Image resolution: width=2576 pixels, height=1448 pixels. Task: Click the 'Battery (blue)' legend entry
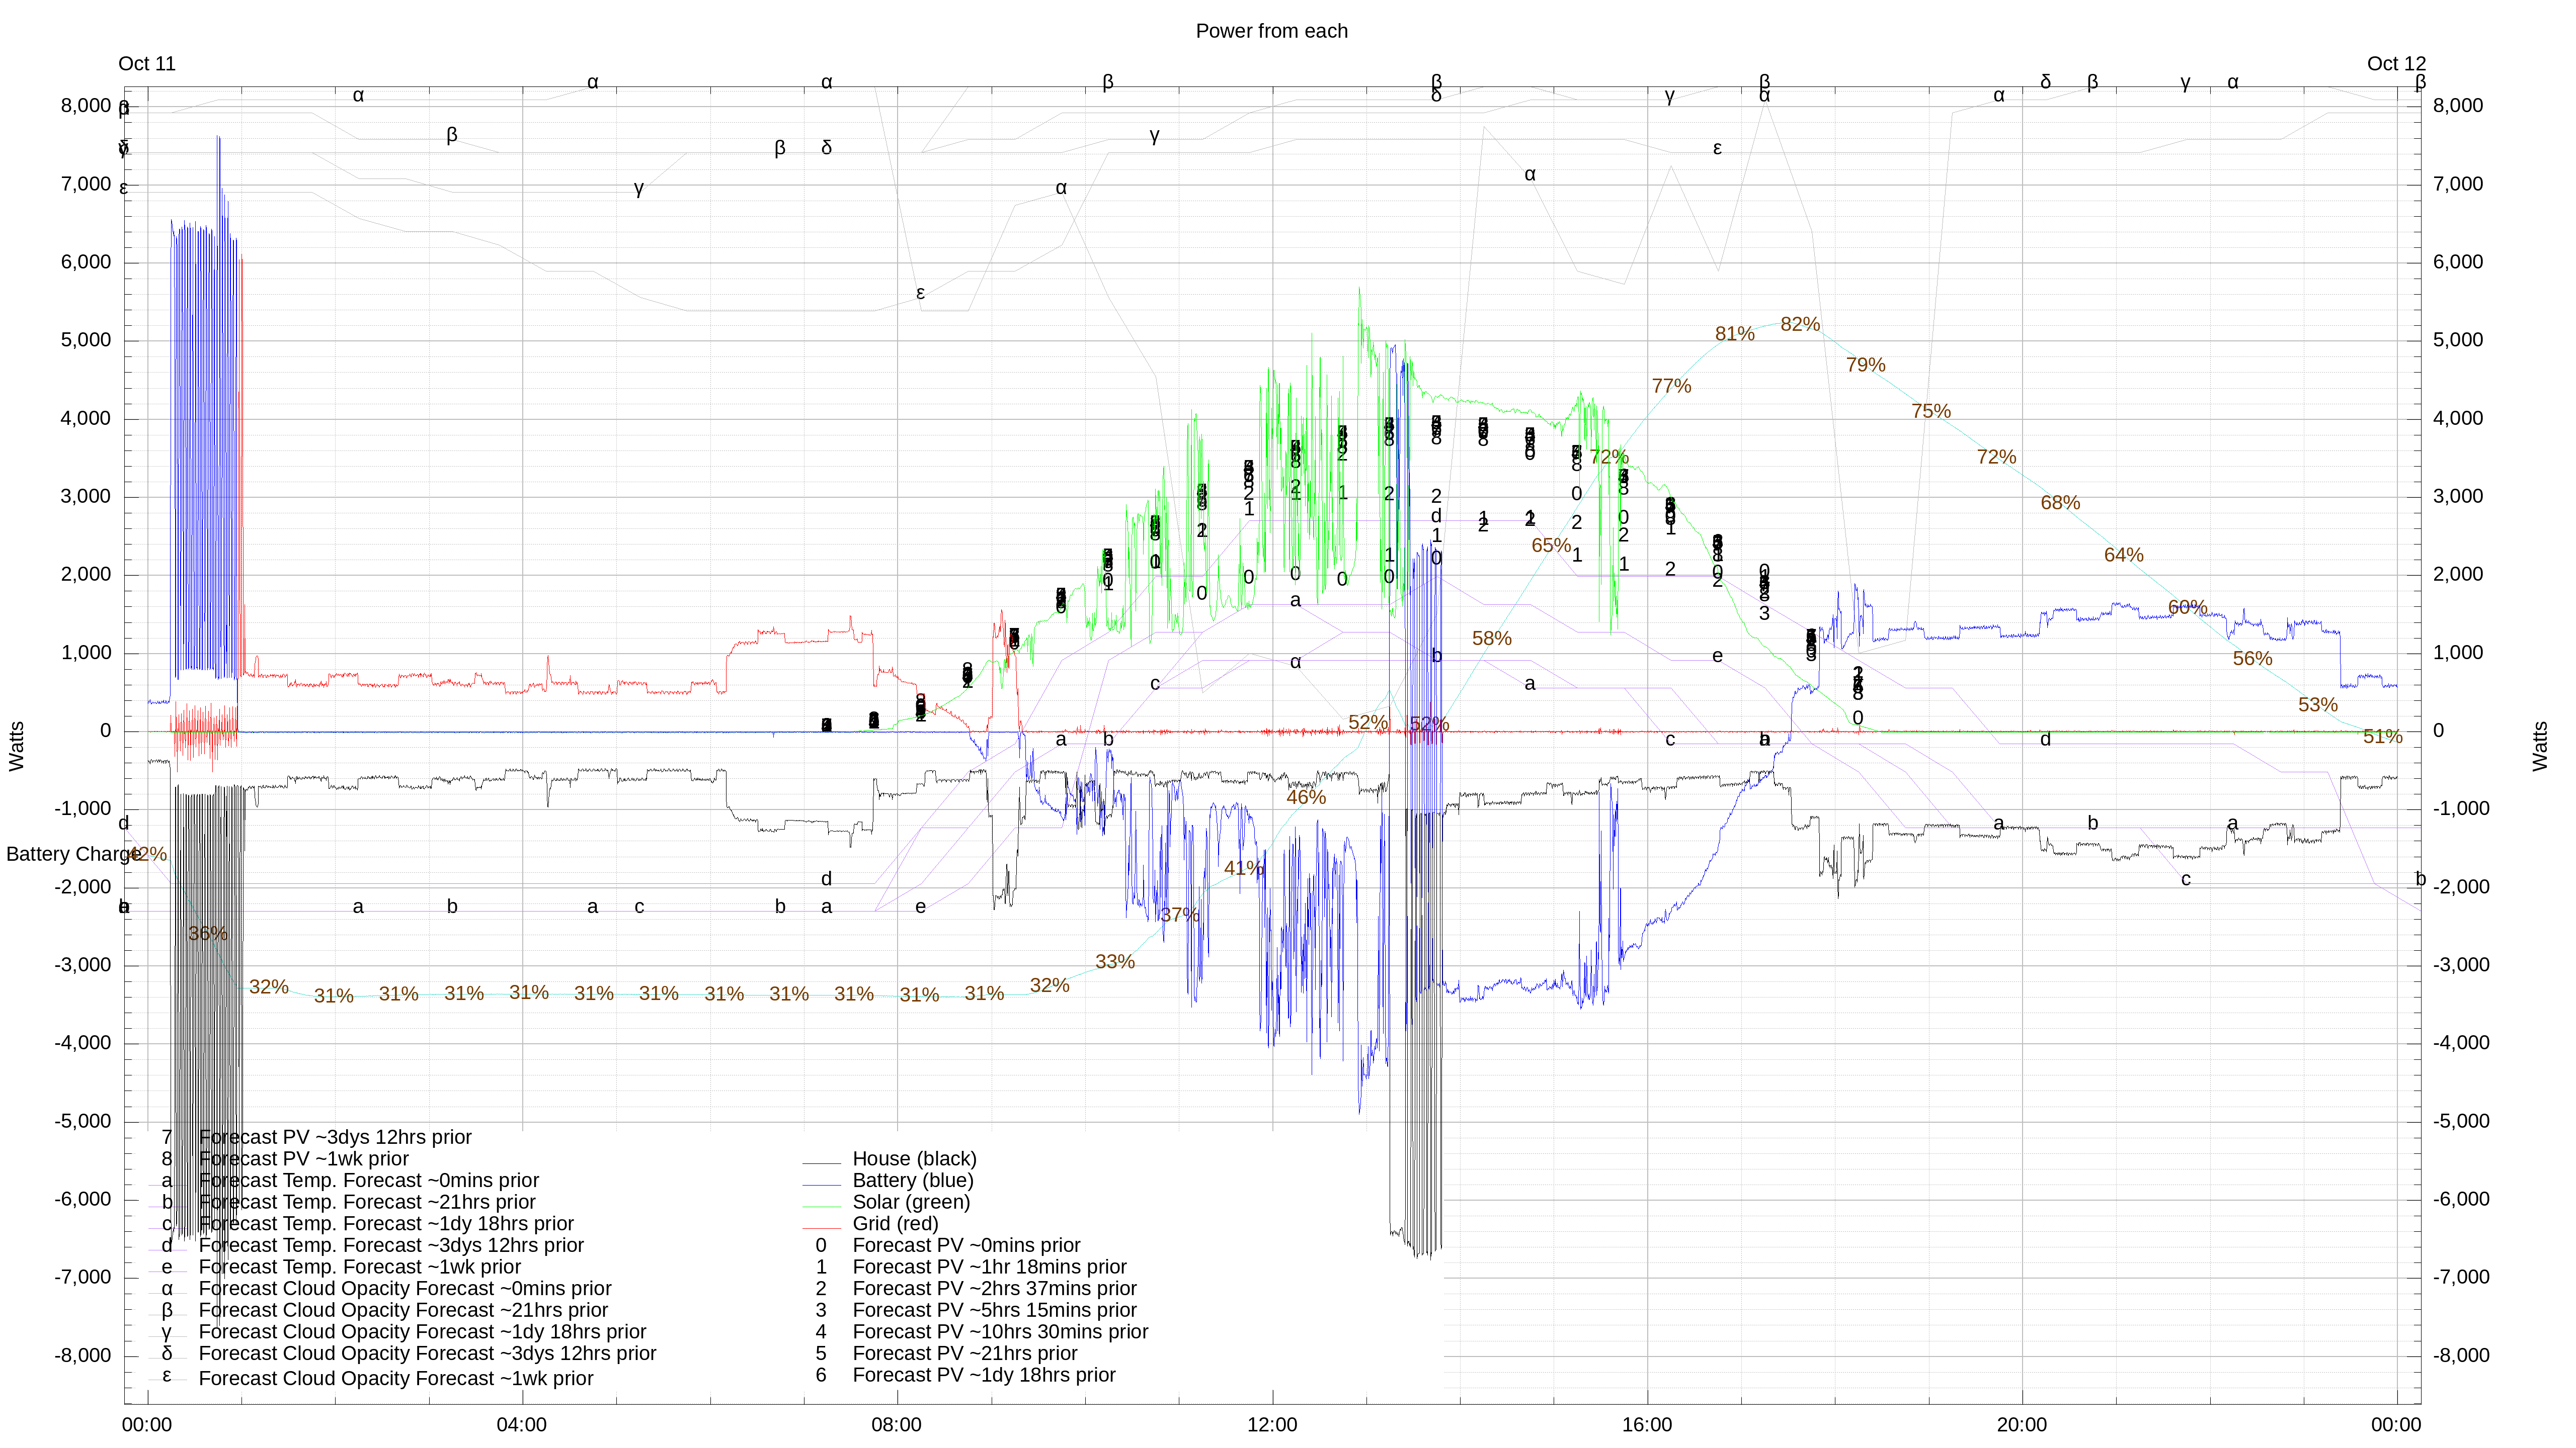coord(913,1180)
